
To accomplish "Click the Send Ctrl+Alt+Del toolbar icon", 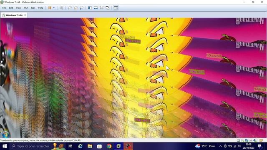I will pyautogui.click(x=61, y=8).
